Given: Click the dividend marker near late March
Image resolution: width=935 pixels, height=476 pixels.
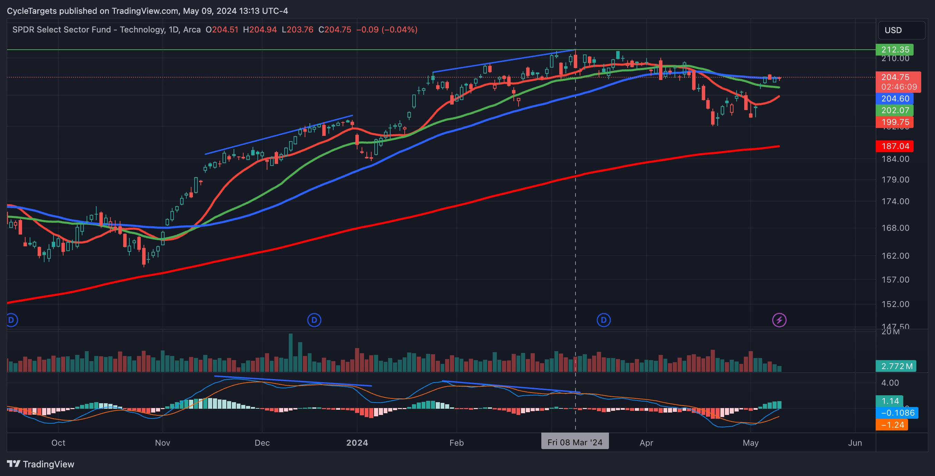Looking at the screenshot, I should [604, 320].
